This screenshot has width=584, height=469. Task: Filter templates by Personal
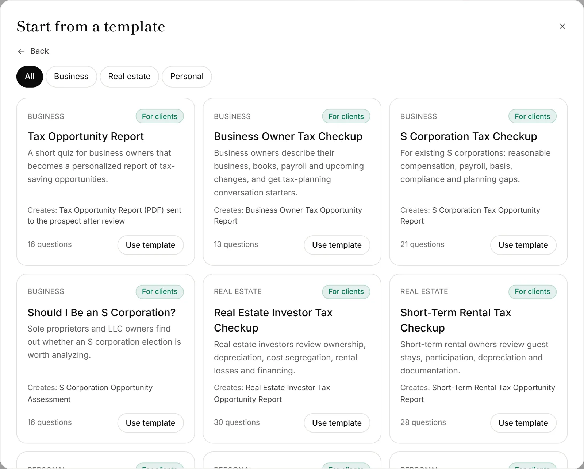pos(187,77)
